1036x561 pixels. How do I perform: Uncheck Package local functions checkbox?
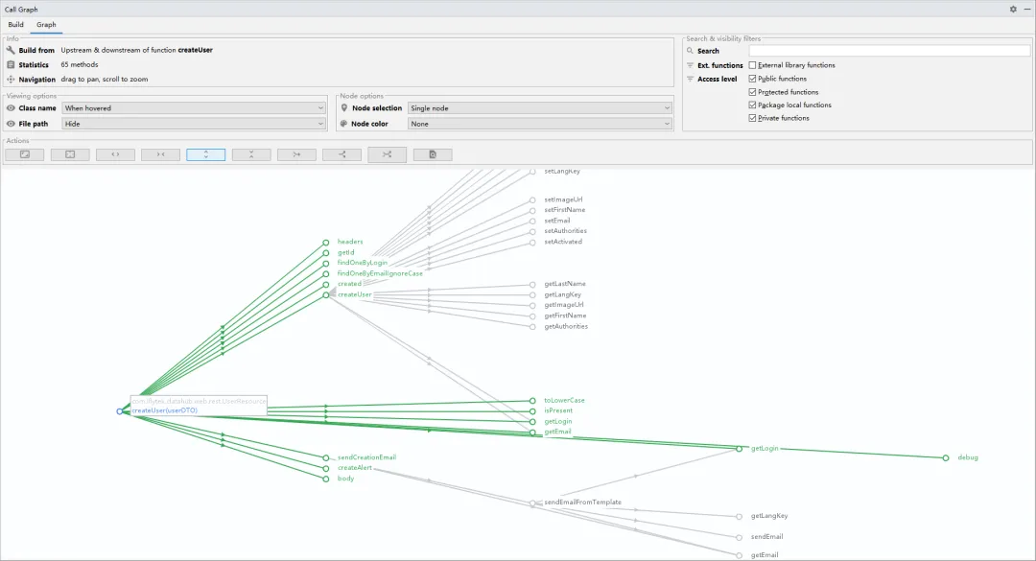click(x=752, y=105)
